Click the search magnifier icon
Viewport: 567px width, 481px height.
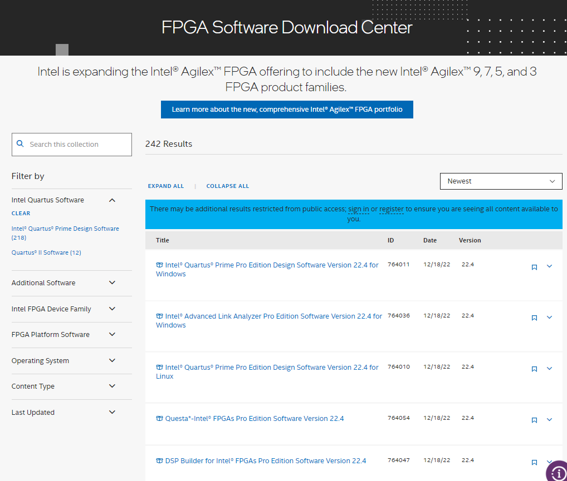click(20, 143)
